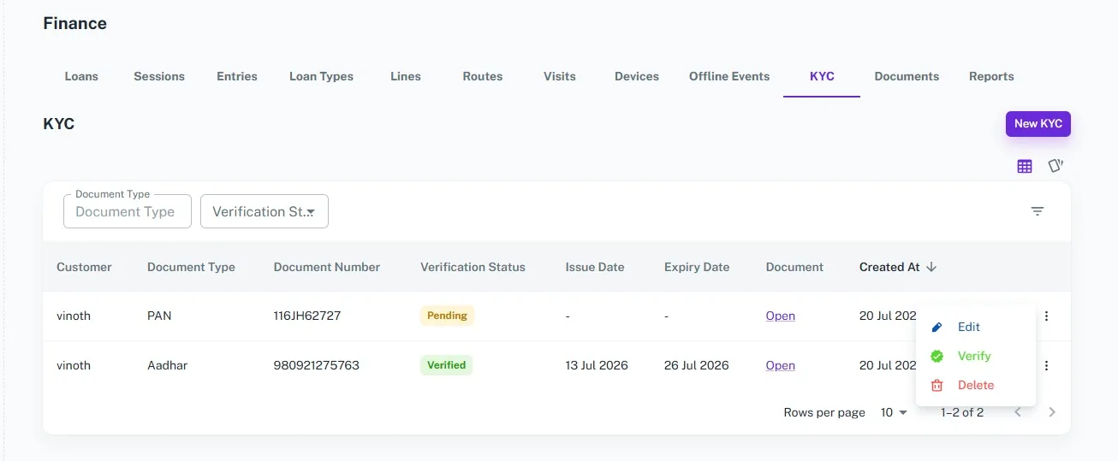Go to next page arrow
Screen dimensions: 1118x461
pyautogui.click(x=1052, y=412)
